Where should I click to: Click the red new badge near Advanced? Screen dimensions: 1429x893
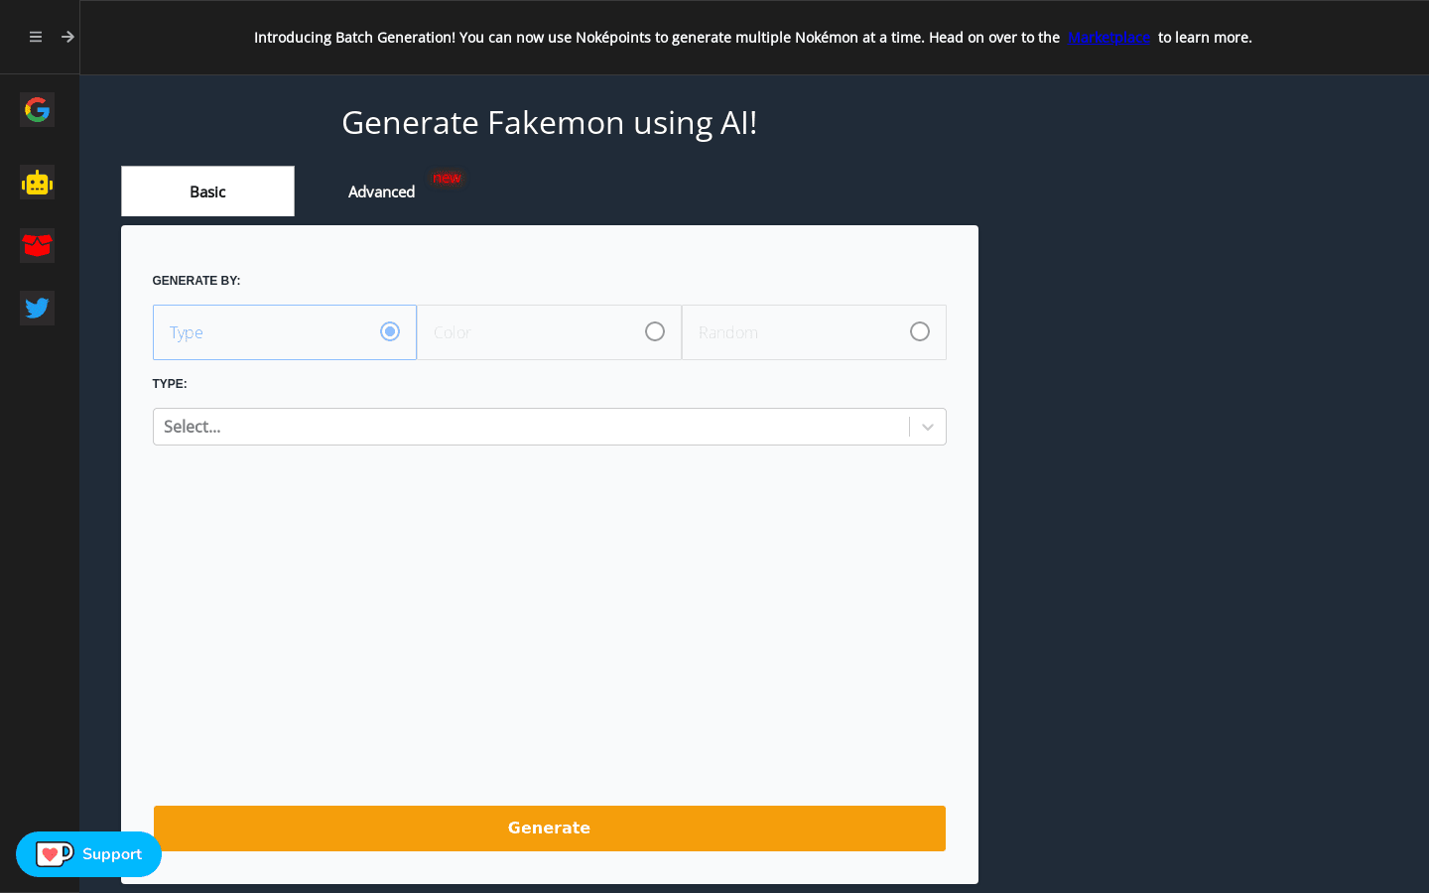[x=447, y=178]
